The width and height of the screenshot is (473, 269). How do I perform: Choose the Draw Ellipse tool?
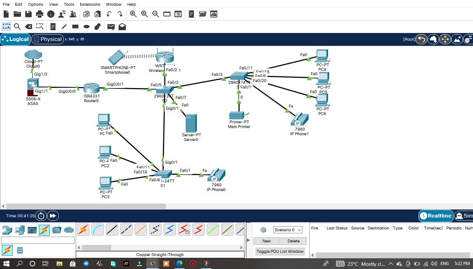[86, 26]
